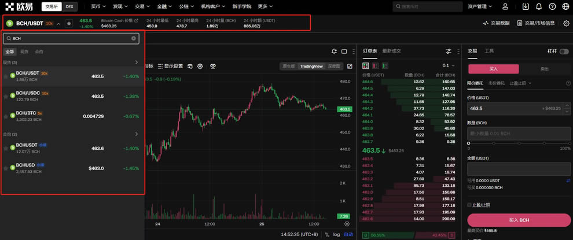Viewport: 573px width, 240px height.
Task: Expand the 资产管理 dropdown menu
Action: point(480,7)
